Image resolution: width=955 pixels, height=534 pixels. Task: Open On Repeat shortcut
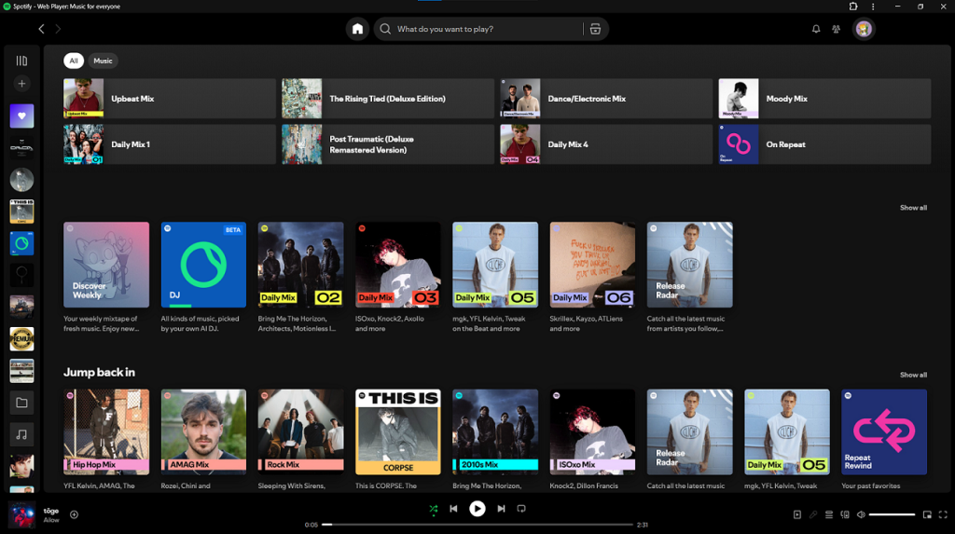[x=824, y=144]
